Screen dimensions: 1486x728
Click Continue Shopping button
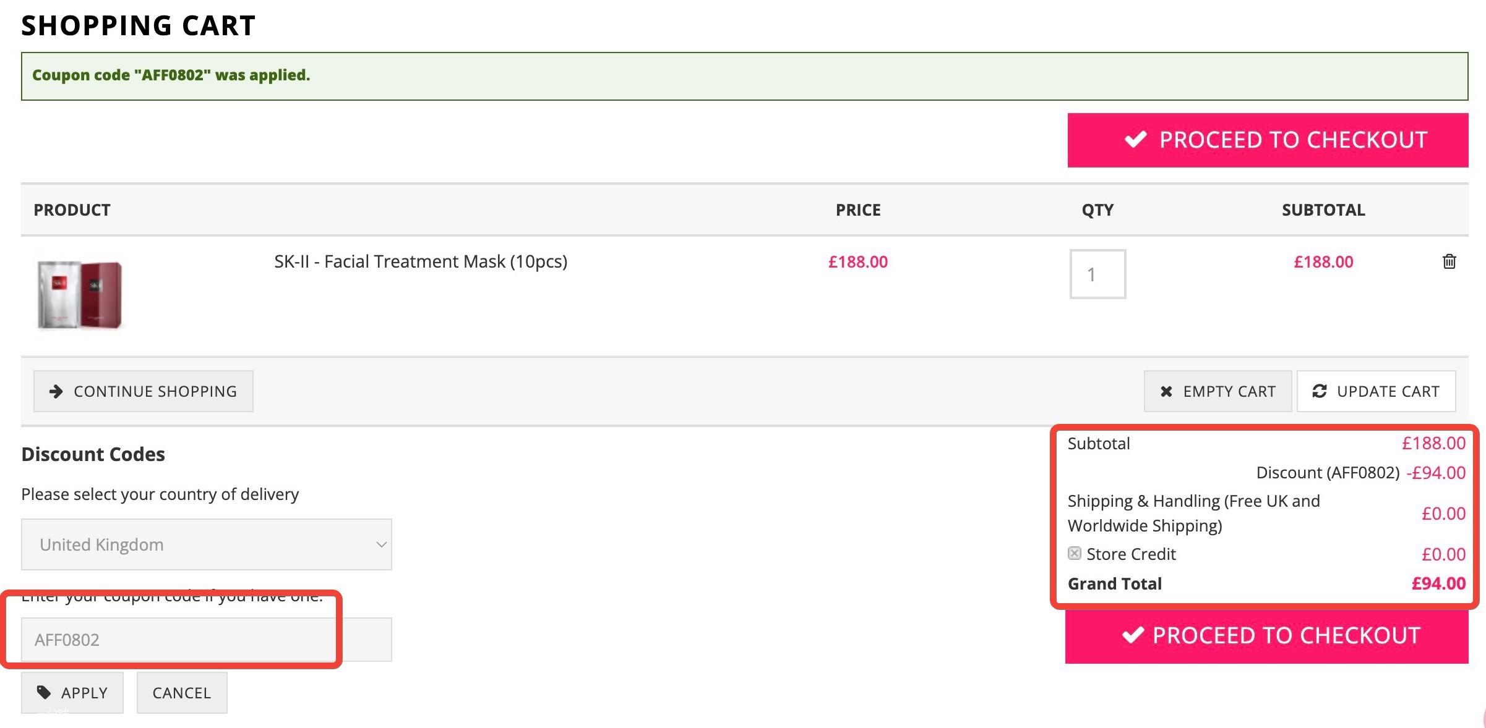click(144, 391)
